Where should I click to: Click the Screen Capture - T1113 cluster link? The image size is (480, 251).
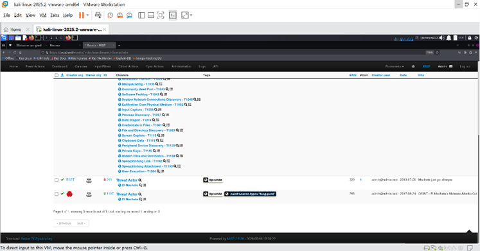point(139,135)
